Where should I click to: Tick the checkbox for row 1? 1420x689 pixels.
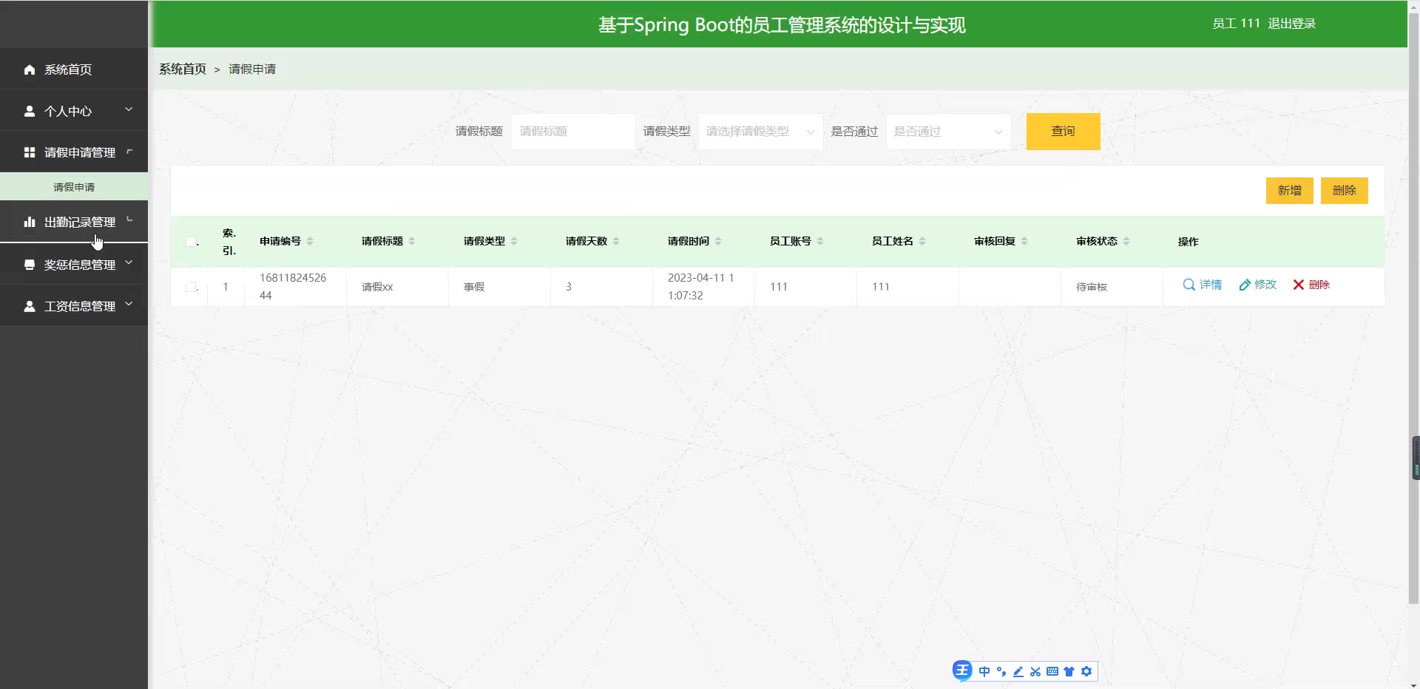191,287
